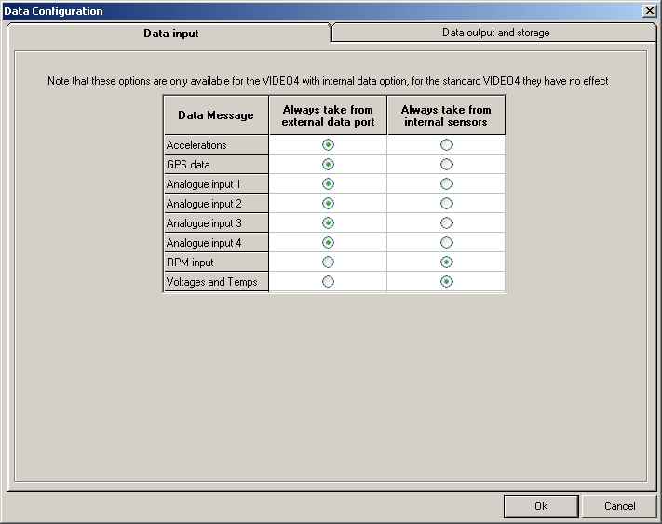
Task: Switch to the Data input tab
Action: point(170,34)
